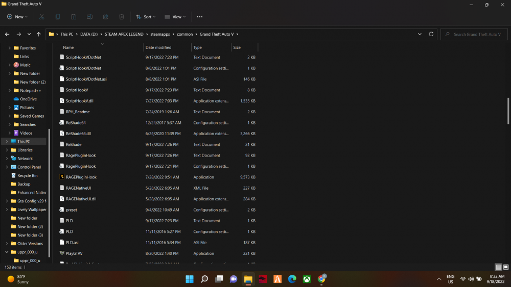
Task: Open address bar history dropdown
Action: click(x=420, y=34)
